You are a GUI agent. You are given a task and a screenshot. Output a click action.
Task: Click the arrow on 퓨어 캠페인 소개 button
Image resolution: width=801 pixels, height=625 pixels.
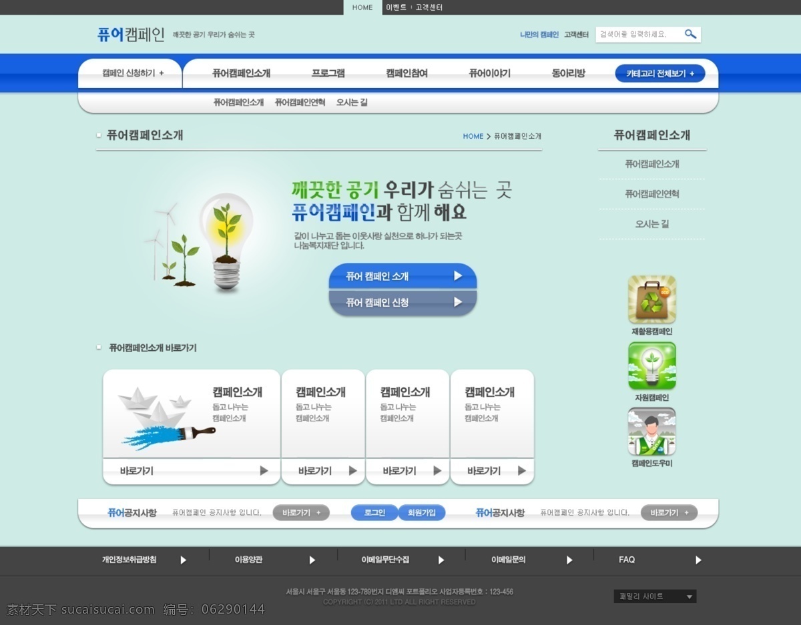(x=458, y=275)
